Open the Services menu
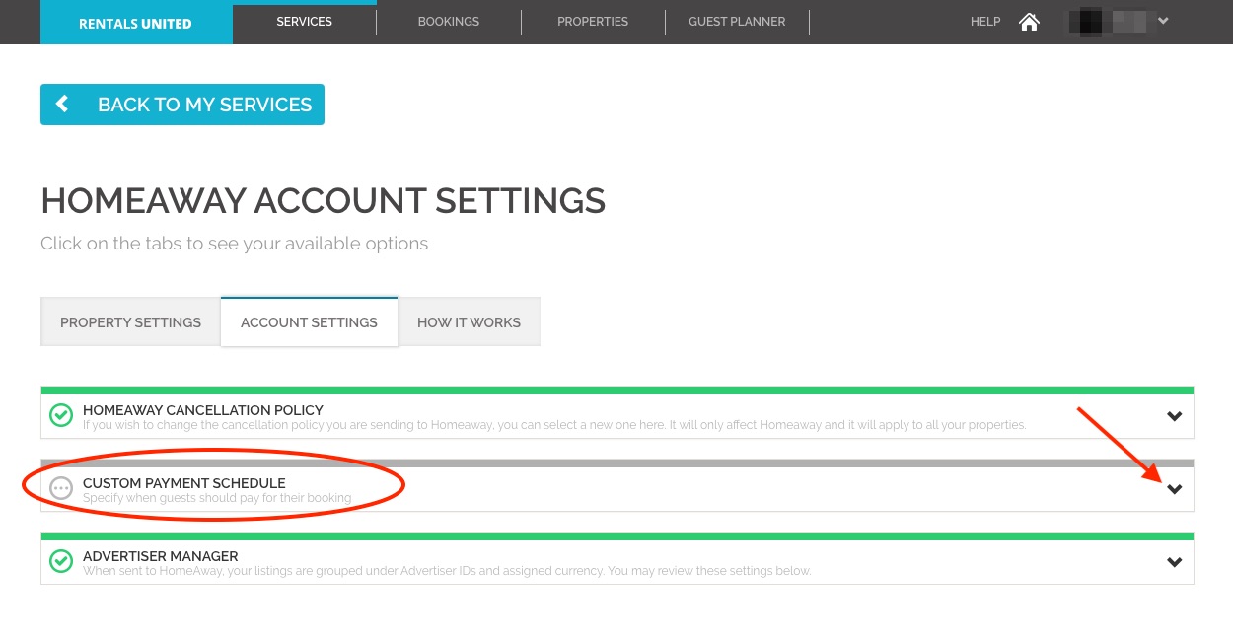The image size is (1233, 641). click(x=305, y=22)
